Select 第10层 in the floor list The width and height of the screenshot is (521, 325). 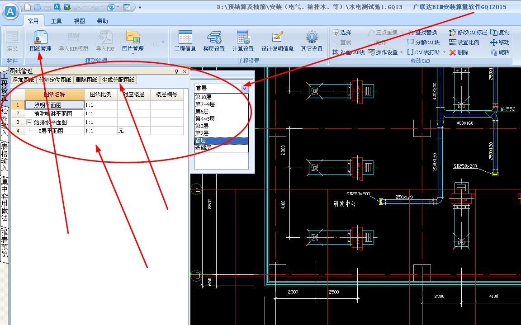pyautogui.click(x=221, y=97)
